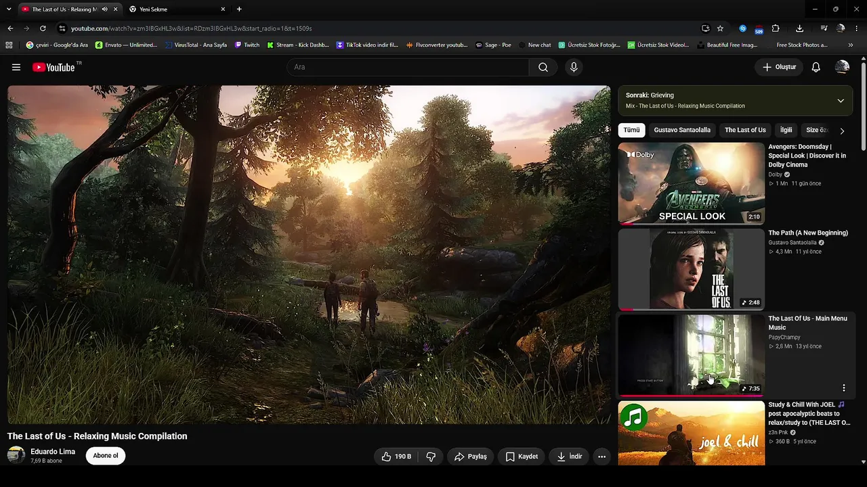Screen dimensions: 867x487
Task: Open the Sage - Poe bookmark
Action: point(493,45)
